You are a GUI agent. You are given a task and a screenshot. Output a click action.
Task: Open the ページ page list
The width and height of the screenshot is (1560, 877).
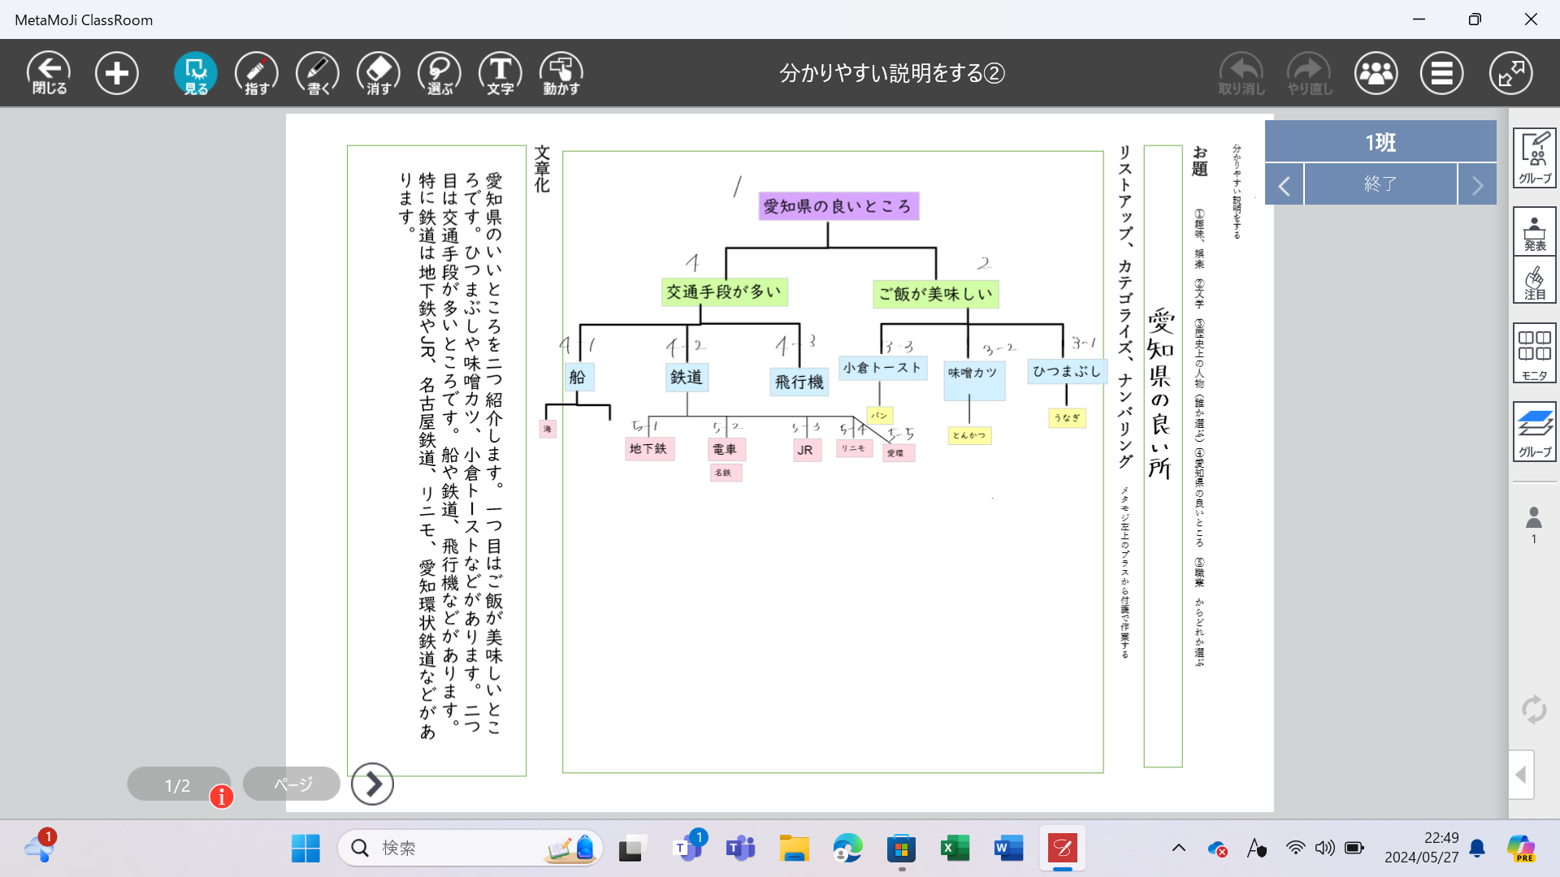click(292, 784)
